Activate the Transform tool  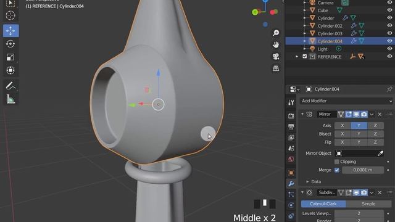tap(10, 70)
